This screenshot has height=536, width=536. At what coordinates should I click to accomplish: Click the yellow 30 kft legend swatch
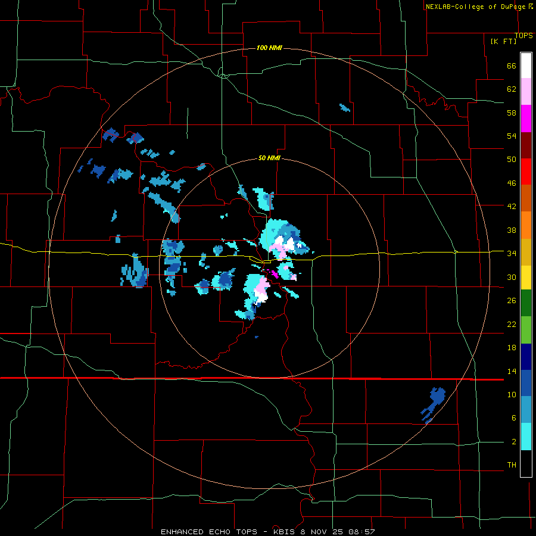pos(526,277)
